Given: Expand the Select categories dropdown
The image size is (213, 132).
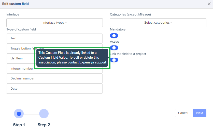Looking at the screenshot, I should pos(158,23).
